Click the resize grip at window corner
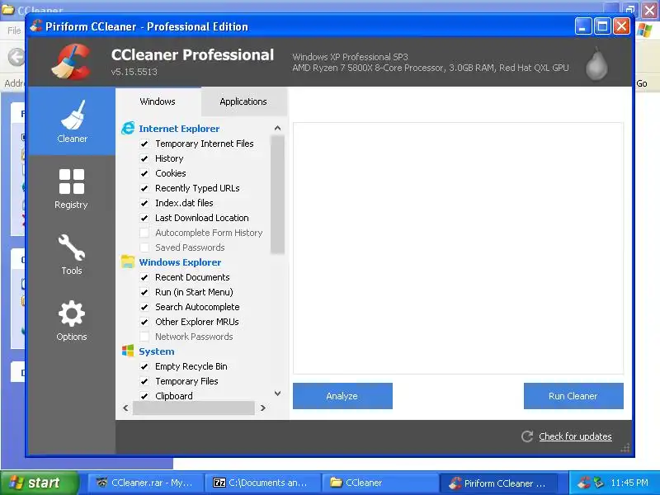The image size is (660, 495). point(625,448)
